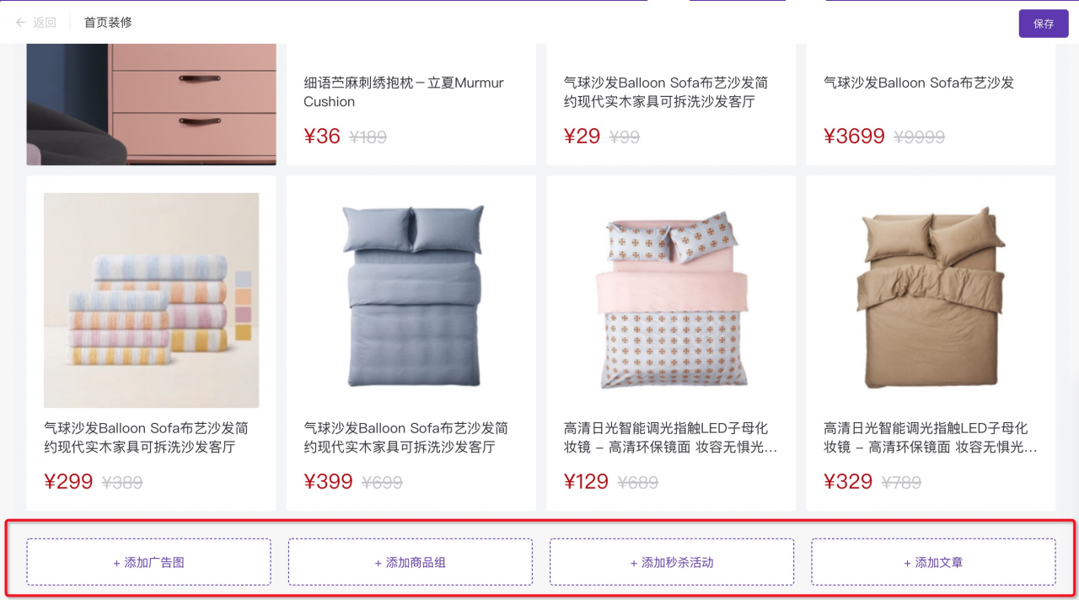
Task: Select the ¥29 Balloon Sofa product card
Action: 671,104
